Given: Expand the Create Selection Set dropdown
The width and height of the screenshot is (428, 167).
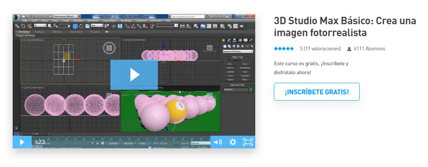Looking at the screenshot, I should (167, 25).
